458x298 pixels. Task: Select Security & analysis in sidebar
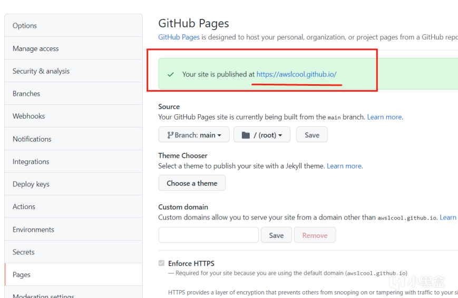pyautogui.click(x=41, y=71)
